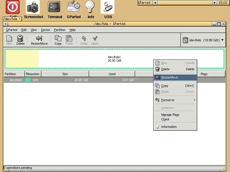Image resolution: width=230 pixels, height=172 pixels.
Task: Click the taskbar right scroll arrow
Action: tap(215, 3)
